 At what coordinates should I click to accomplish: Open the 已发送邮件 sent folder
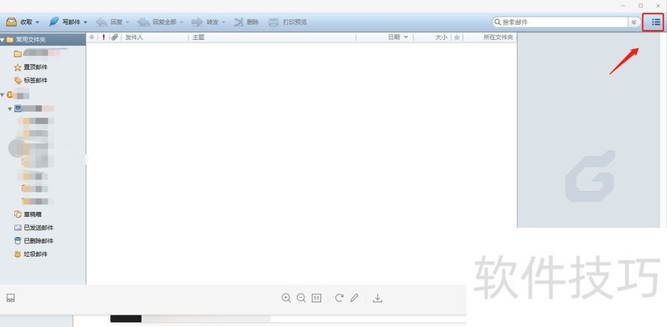click(33, 228)
